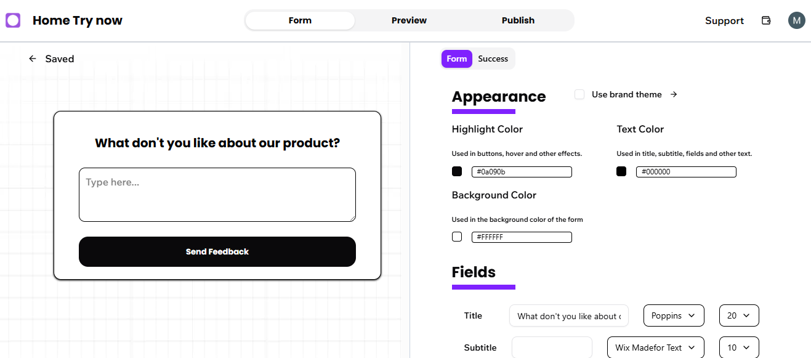Viewport: 811px width, 358px height.
Task: Click the Send Feedback button
Action: pos(217,251)
